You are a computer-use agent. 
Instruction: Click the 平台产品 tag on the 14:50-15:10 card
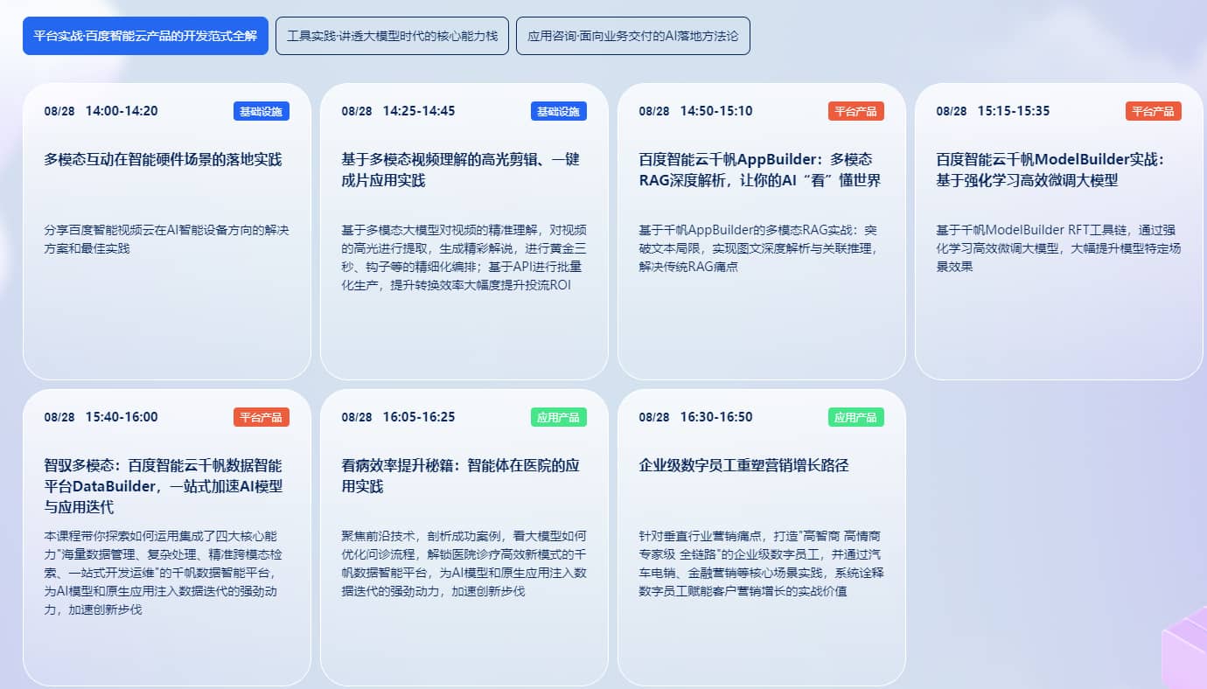click(x=856, y=111)
